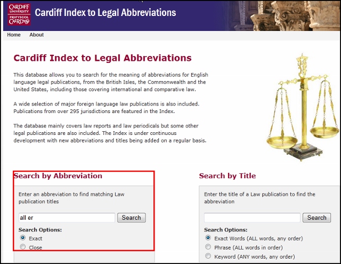Select Exact Words (ALL words, any order)

[208, 237]
